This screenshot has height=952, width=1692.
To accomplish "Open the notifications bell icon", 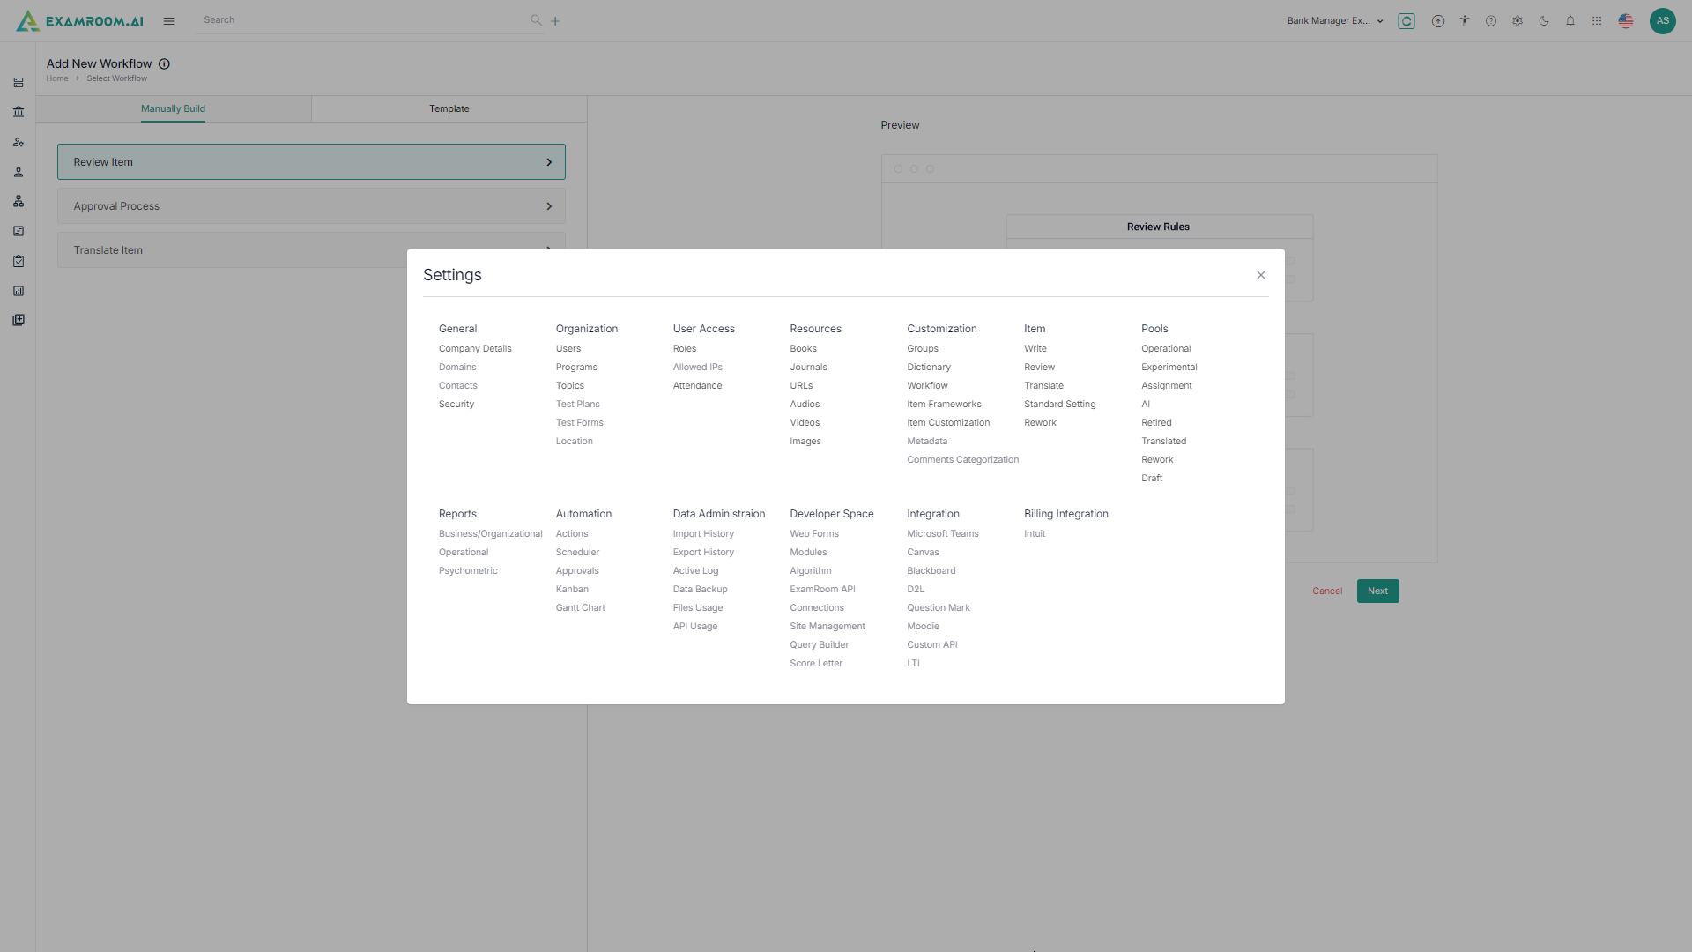I will pos(1570,20).
